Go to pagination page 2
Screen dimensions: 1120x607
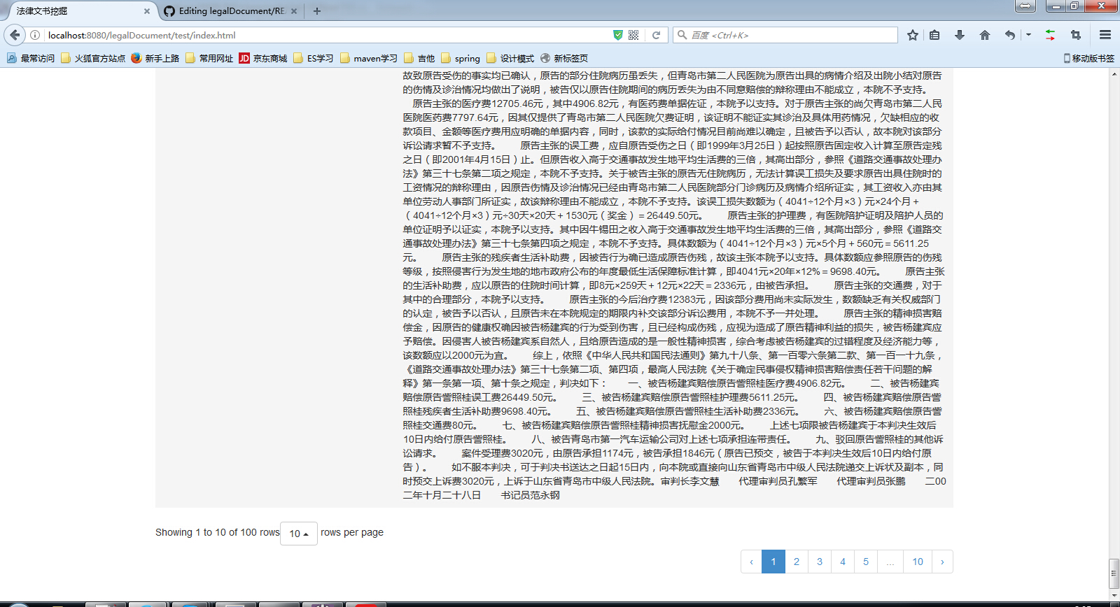(x=797, y=562)
